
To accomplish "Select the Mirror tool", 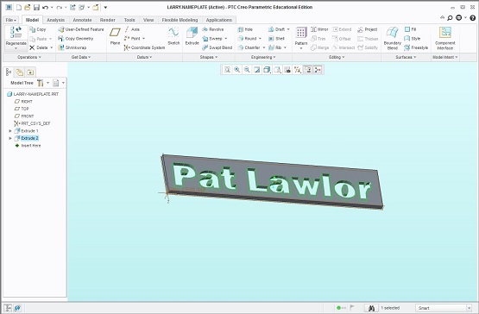I will click(319, 29).
